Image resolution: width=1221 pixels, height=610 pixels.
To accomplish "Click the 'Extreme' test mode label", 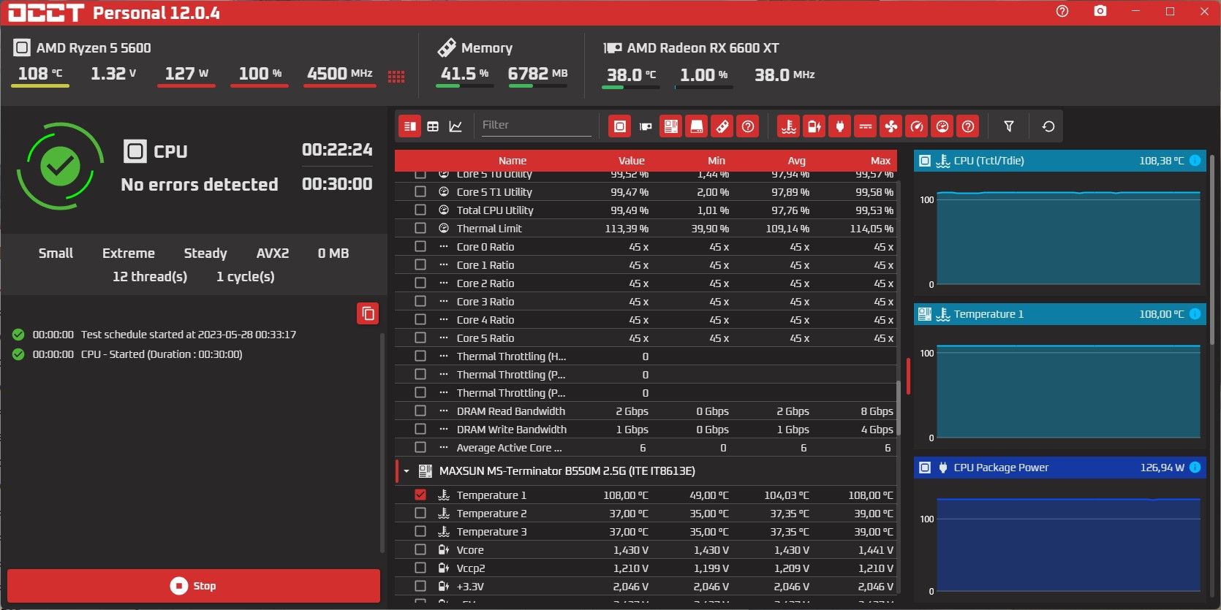I will pyautogui.click(x=129, y=253).
